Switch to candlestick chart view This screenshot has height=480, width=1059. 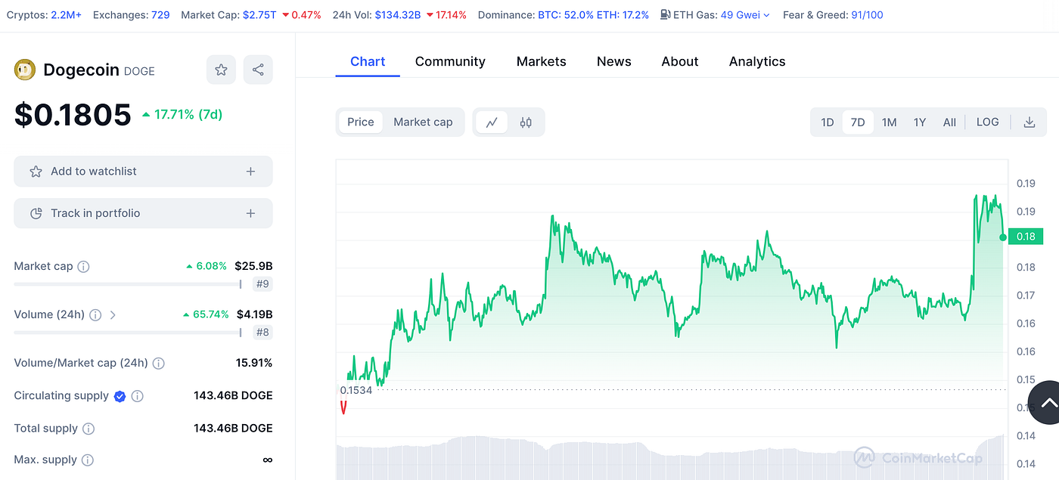coord(526,122)
